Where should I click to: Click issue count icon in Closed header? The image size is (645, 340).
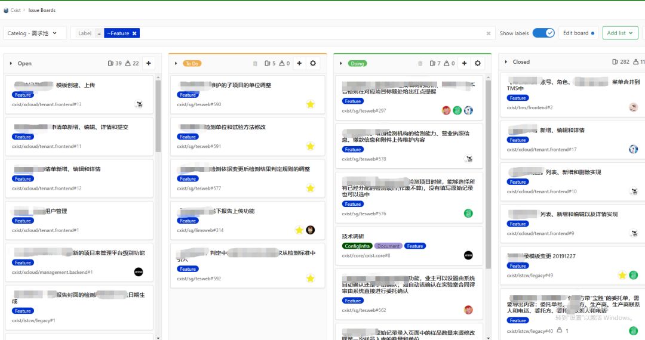click(615, 62)
